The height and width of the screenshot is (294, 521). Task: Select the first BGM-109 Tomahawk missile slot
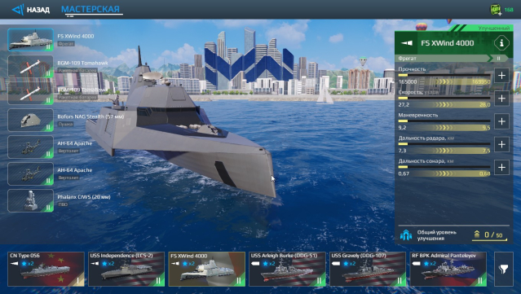[x=30, y=67]
